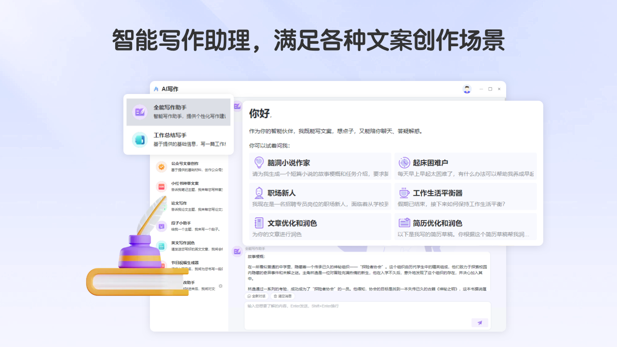Select the 文章优化和润色 book icon
Screen dimensions: 617x347
259,223
